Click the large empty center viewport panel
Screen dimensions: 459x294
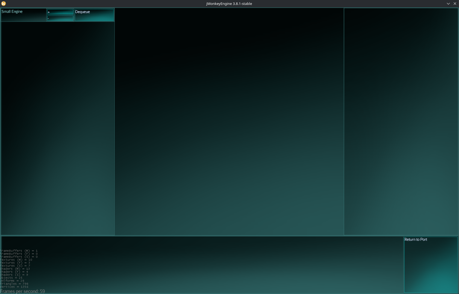pyautogui.click(x=229, y=121)
